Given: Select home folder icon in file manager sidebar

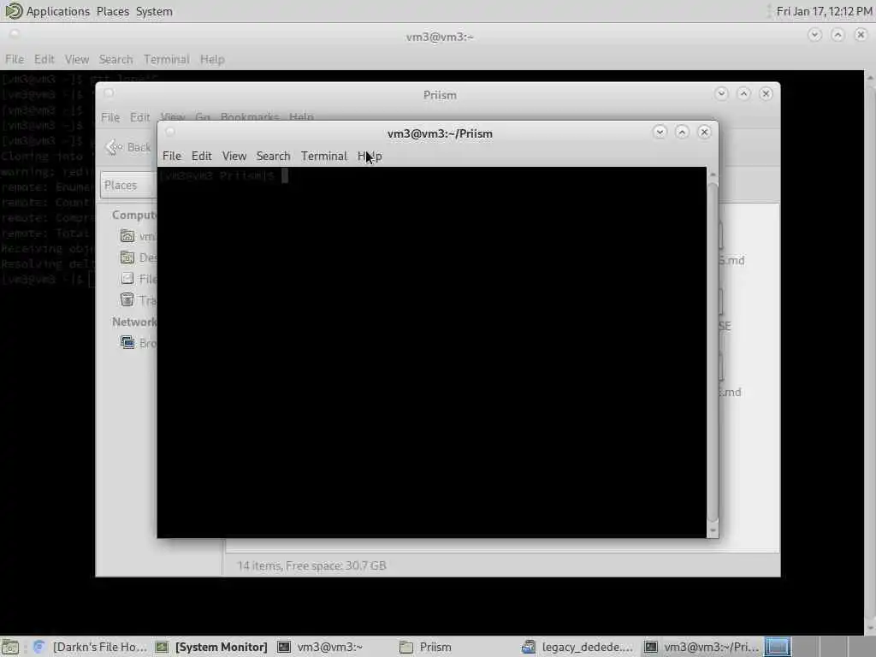Looking at the screenshot, I should tap(127, 236).
